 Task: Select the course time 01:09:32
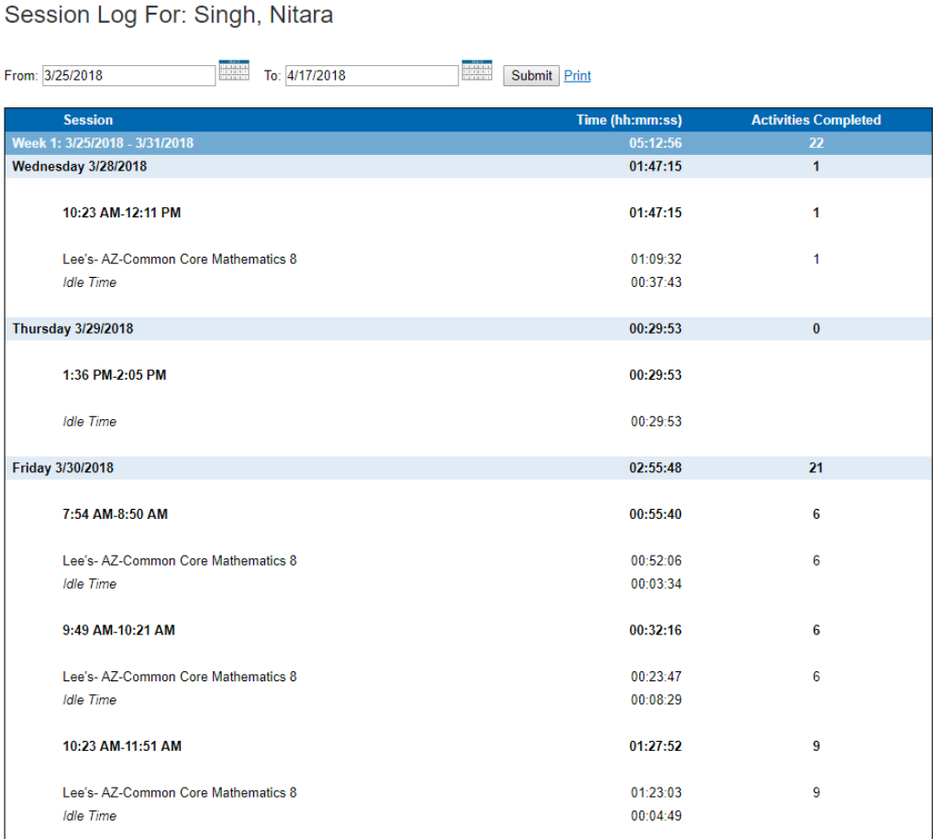point(656,259)
